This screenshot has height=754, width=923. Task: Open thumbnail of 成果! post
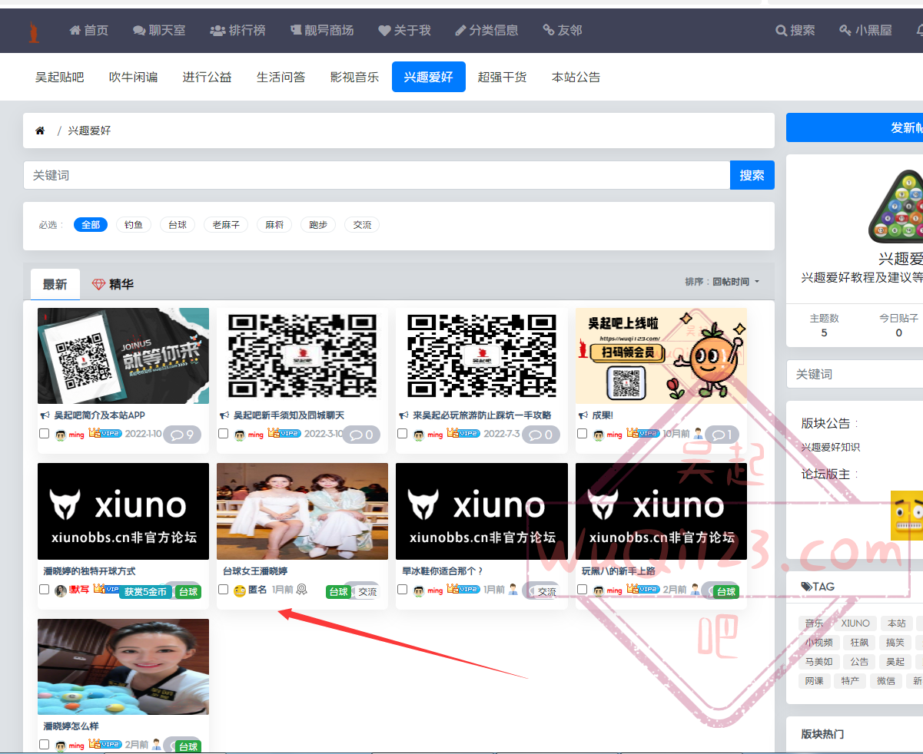(x=661, y=356)
